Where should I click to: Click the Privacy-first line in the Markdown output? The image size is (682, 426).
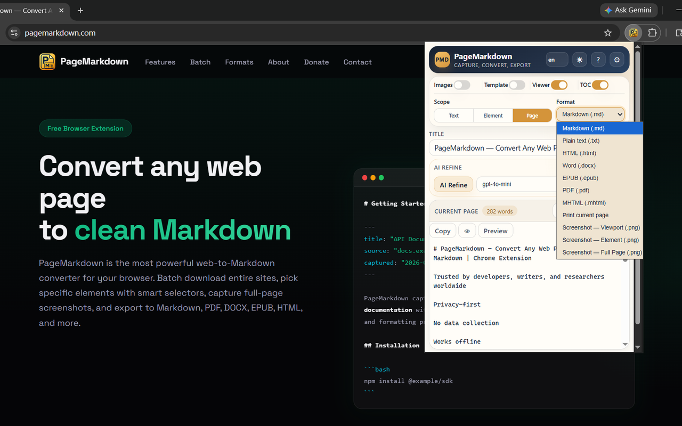click(x=457, y=305)
